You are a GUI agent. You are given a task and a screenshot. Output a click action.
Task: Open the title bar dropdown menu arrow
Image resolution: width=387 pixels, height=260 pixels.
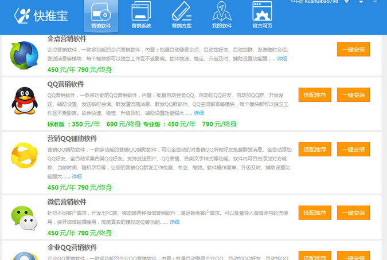(361, 2)
